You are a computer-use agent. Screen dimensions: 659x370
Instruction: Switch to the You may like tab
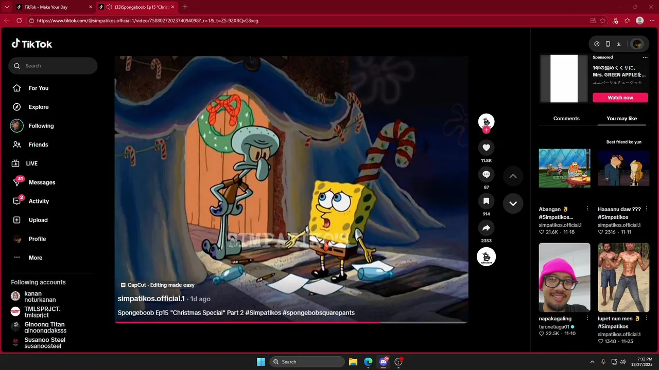coord(621,119)
